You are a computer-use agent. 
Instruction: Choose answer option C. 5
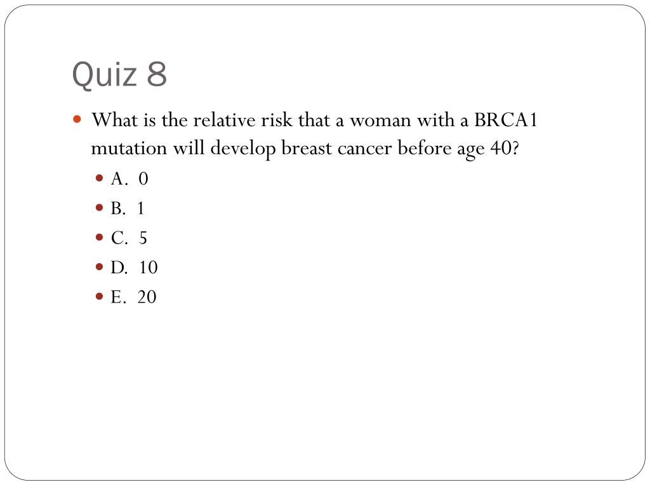(129, 238)
